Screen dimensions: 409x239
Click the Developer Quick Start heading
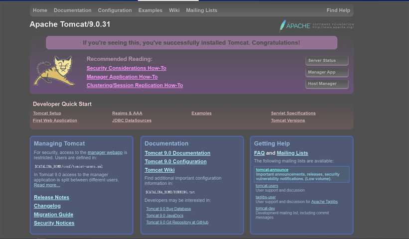pos(62,104)
